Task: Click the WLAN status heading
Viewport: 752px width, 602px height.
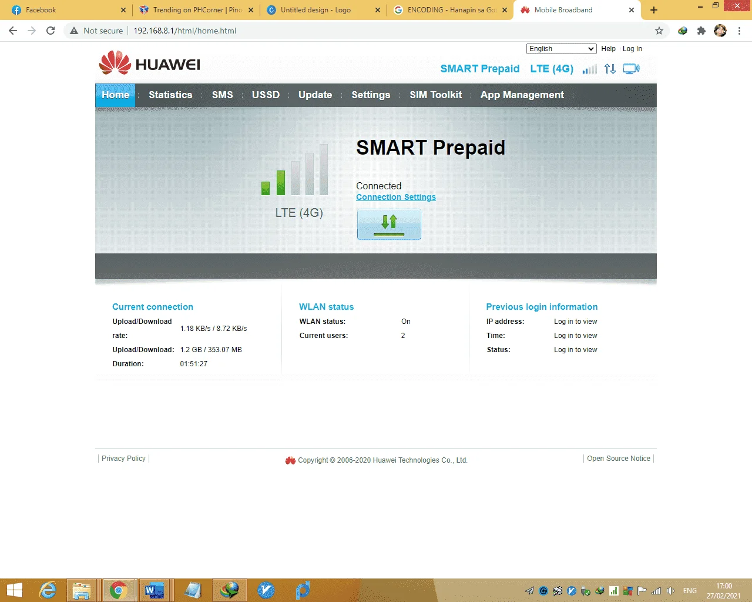Action: 326,307
